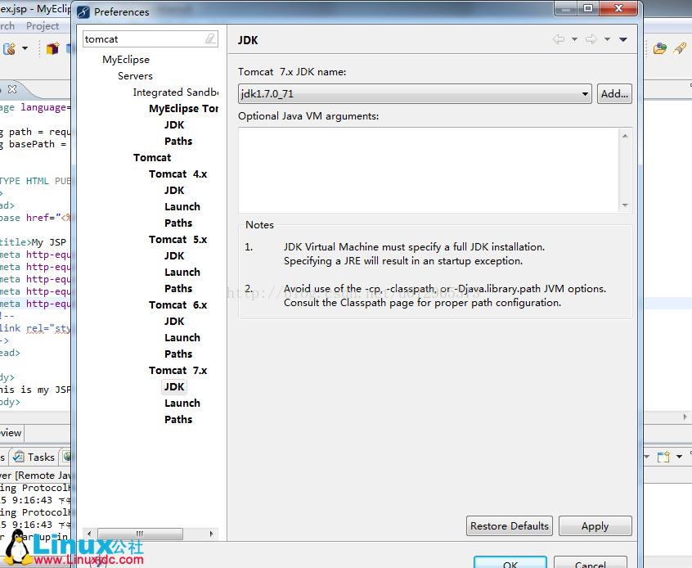
Task: Open the forward history dropdown arrow
Action: point(607,39)
